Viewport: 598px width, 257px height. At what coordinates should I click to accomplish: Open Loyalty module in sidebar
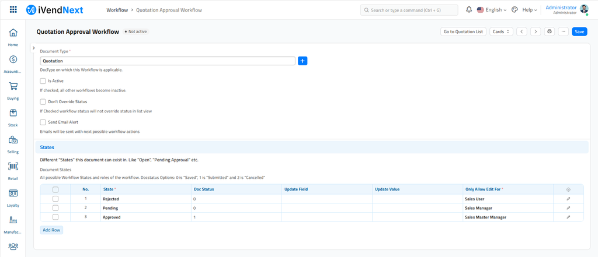13,198
